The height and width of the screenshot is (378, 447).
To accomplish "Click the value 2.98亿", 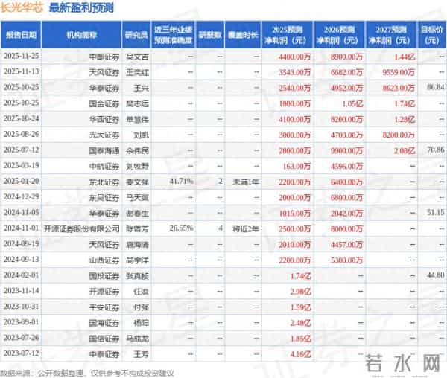I will click(x=300, y=292).
